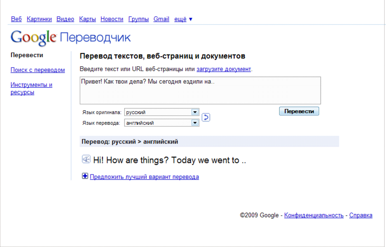Screen dimensions: 386x247
Task: Click Предложить лучший вариант перевода link
Action: click(x=144, y=177)
